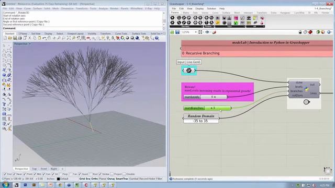Click the pink panel icon in Grasshopper Input group
Viewport: 335px width, 188px height.
pyautogui.click(x=236, y=18)
